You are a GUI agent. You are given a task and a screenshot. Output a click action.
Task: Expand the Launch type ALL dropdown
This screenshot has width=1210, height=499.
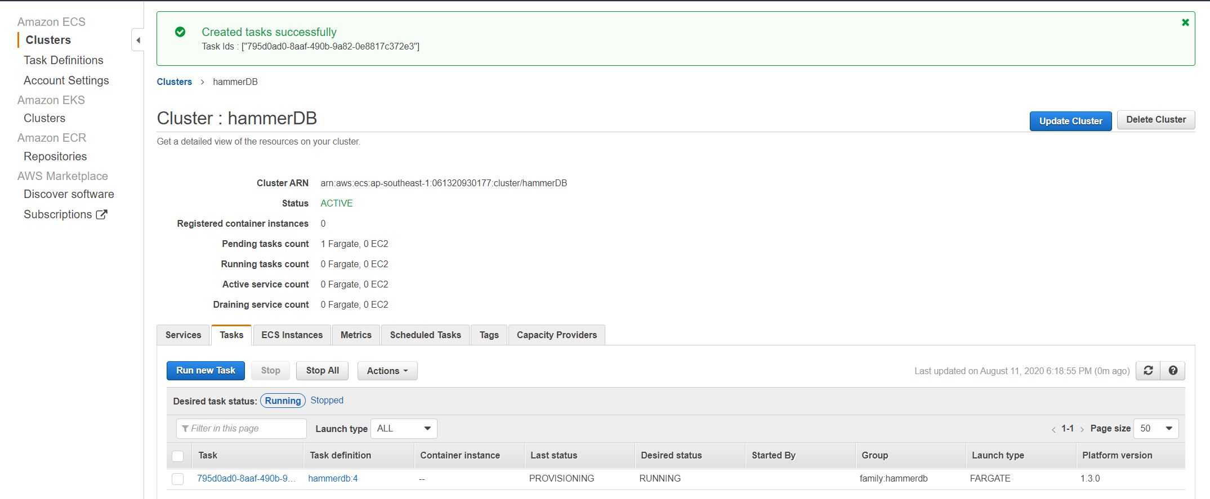point(404,429)
